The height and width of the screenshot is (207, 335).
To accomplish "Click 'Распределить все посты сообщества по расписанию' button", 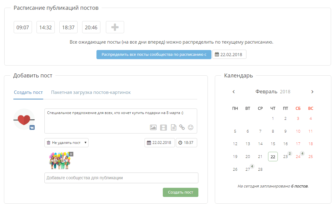I will pyautogui.click(x=154, y=54).
